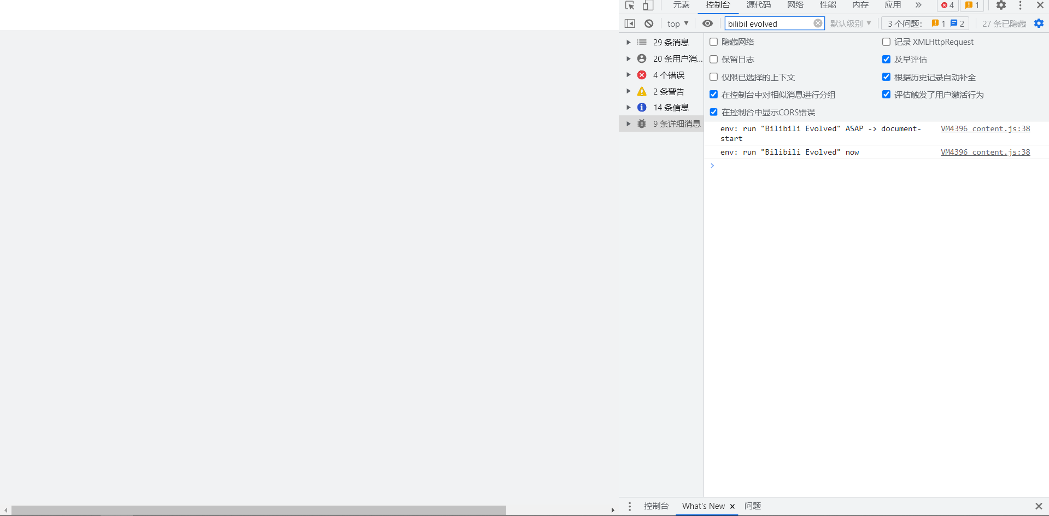Create a live expression with eye icon
This screenshot has width=1049, height=516.
707,24
